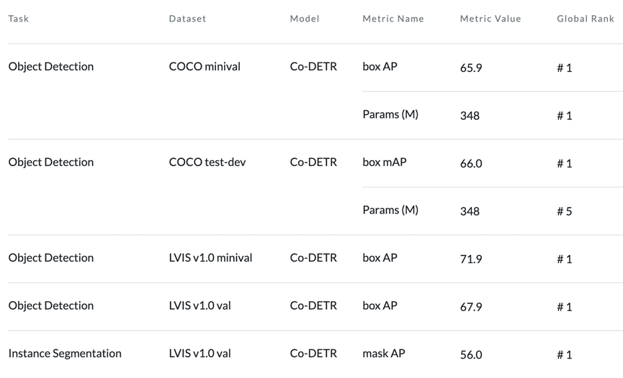
Task: Open the COCO test-dev dataset link
Action: tap(207, 162)
